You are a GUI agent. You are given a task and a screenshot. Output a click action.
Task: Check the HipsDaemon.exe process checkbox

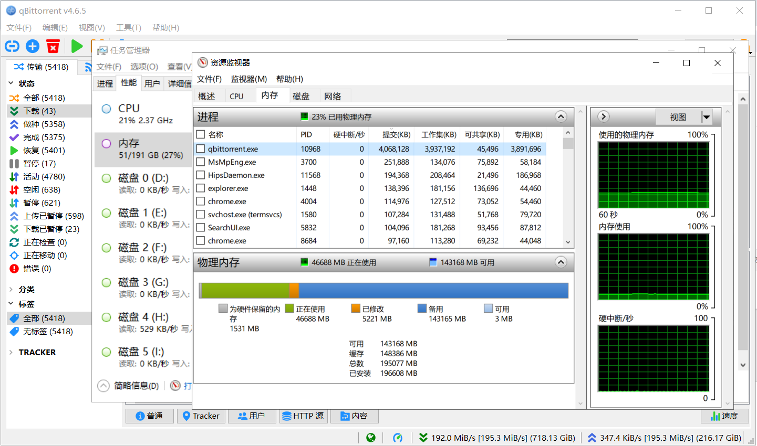tap(200, 175)
